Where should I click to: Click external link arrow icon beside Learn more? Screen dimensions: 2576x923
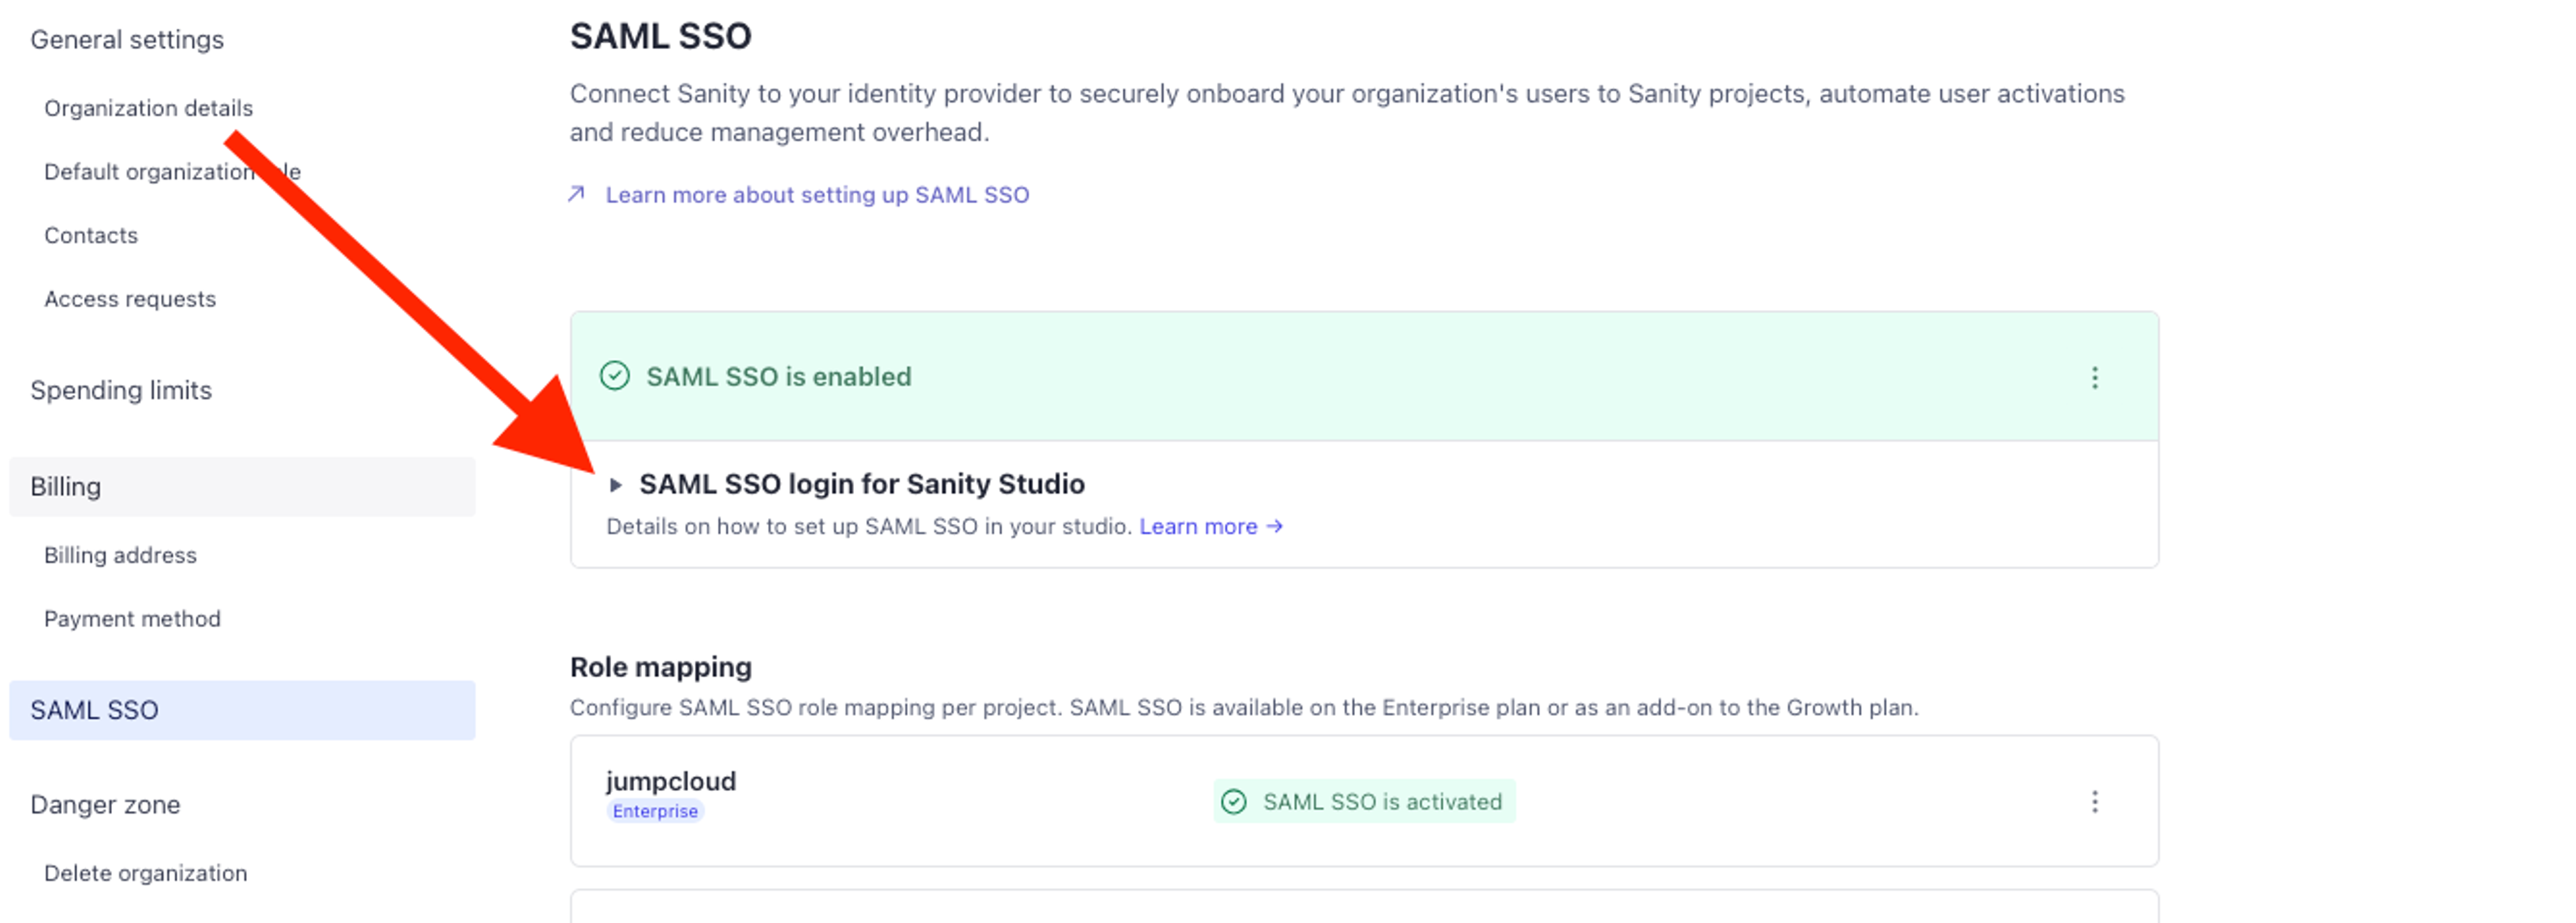[576, 194]
